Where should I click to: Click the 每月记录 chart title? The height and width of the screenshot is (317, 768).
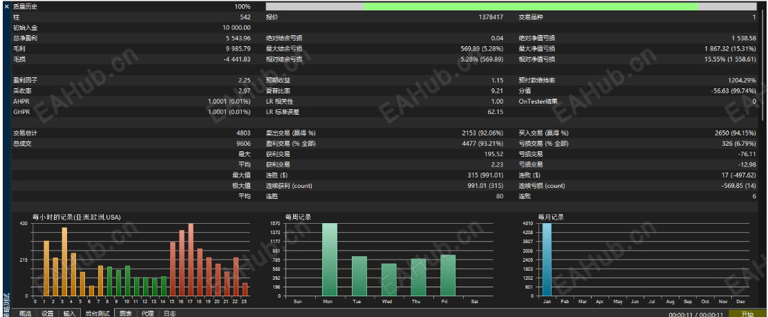(550, 217)
